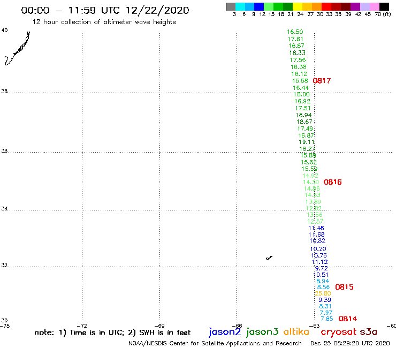Select the red 0814 time marker
The height and width of the screenshot is (348, 396).
[x=348, y=319]
